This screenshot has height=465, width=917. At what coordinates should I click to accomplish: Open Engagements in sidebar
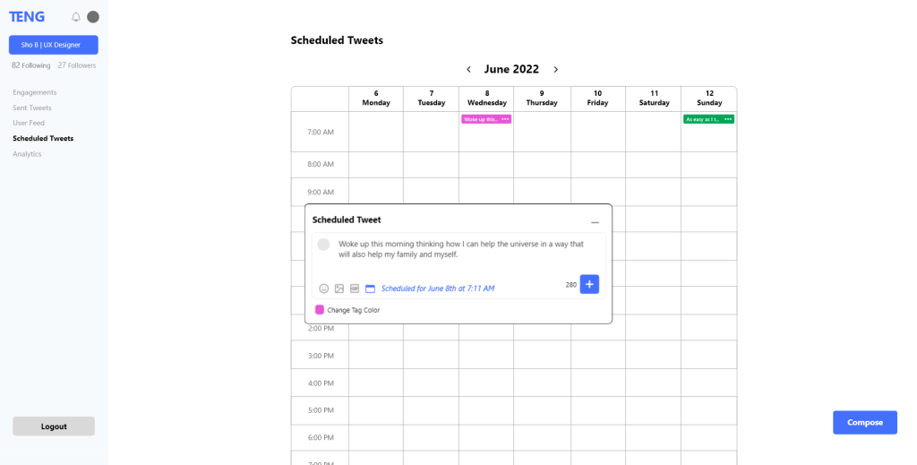[35, 92]
